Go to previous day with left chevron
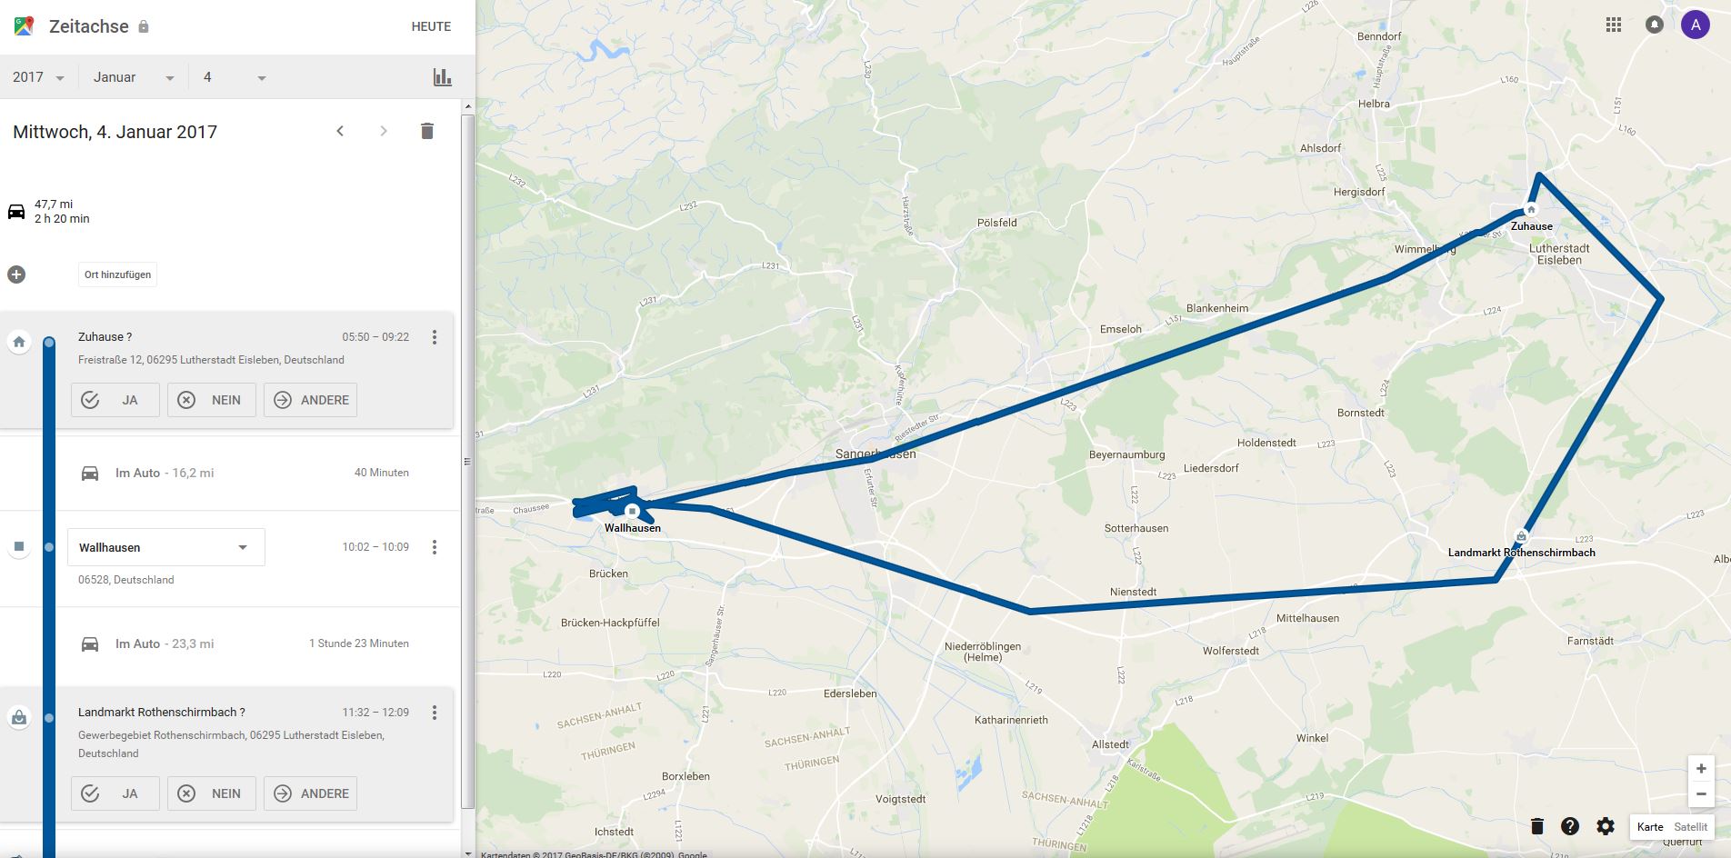 [x=340, y=131]
